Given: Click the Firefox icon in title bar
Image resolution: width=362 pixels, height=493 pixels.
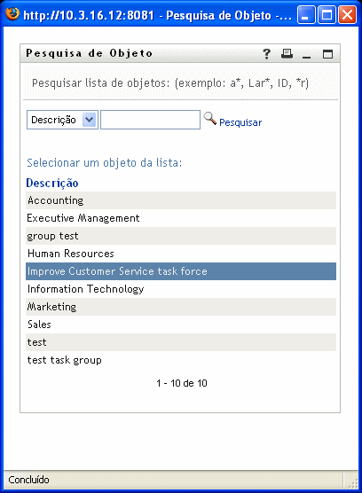Looking at the screenshot, I should click(12, 14).
